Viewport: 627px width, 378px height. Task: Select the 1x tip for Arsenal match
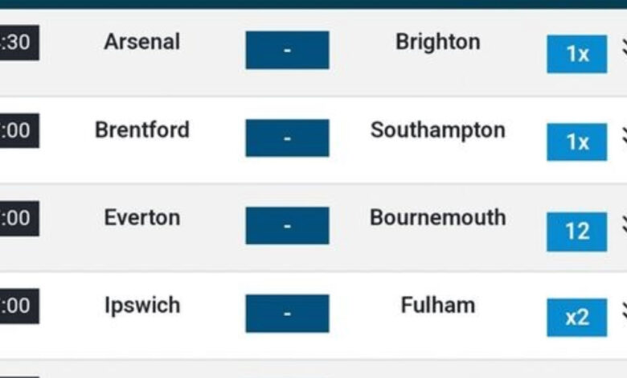pyautogui.click(x=577, y=54)
